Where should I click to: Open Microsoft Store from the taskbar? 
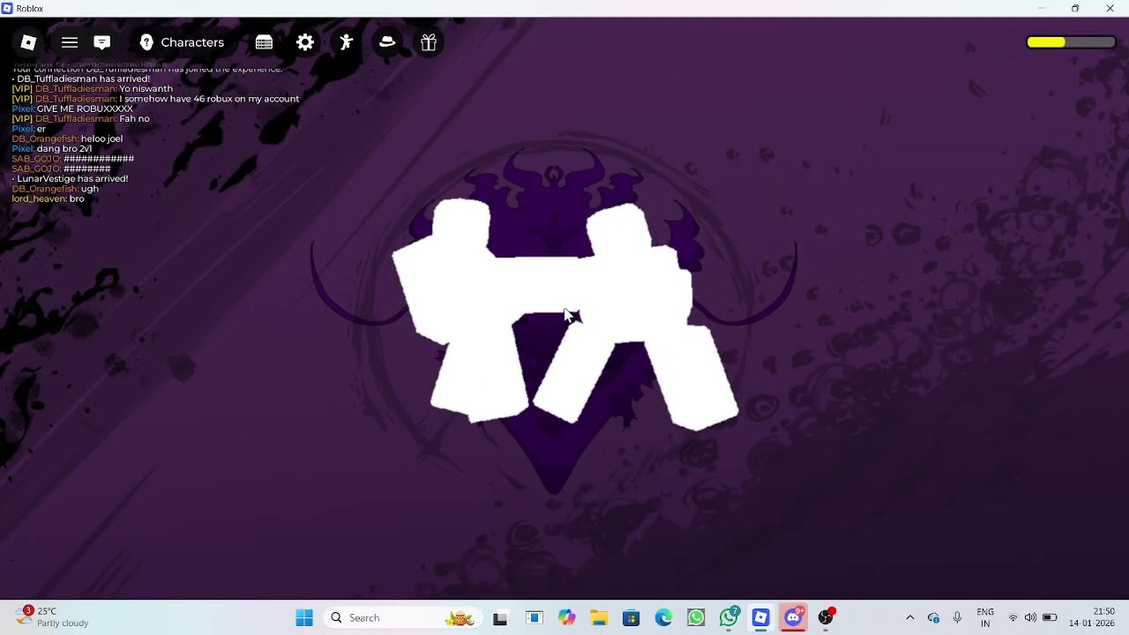coord(631,617)
